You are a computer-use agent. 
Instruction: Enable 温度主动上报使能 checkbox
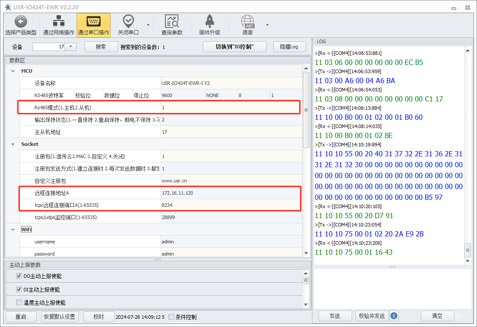pos(19,303)
